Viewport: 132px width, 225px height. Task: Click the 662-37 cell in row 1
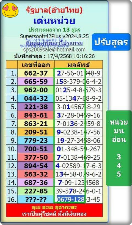36,73
